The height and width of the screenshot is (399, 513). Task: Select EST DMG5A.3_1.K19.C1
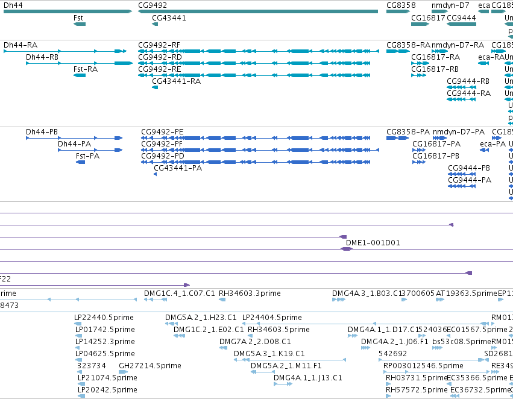[x=290, y=360]
